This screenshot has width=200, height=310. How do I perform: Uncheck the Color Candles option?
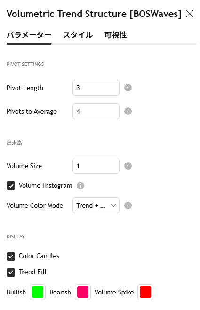[11, 256]
